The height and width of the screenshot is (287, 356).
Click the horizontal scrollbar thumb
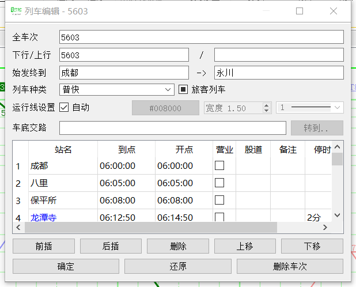tap(151, 227)
